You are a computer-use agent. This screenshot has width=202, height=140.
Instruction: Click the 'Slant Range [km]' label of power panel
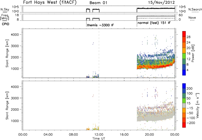7,53
